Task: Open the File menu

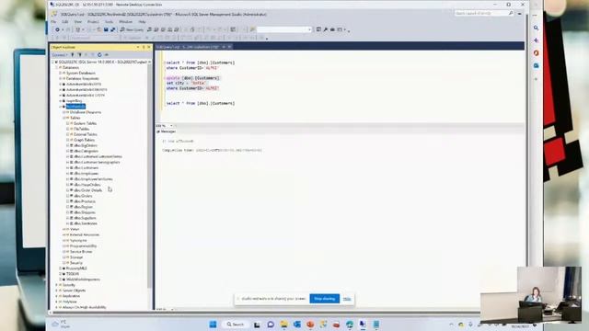Action: [x=53, y=22]
